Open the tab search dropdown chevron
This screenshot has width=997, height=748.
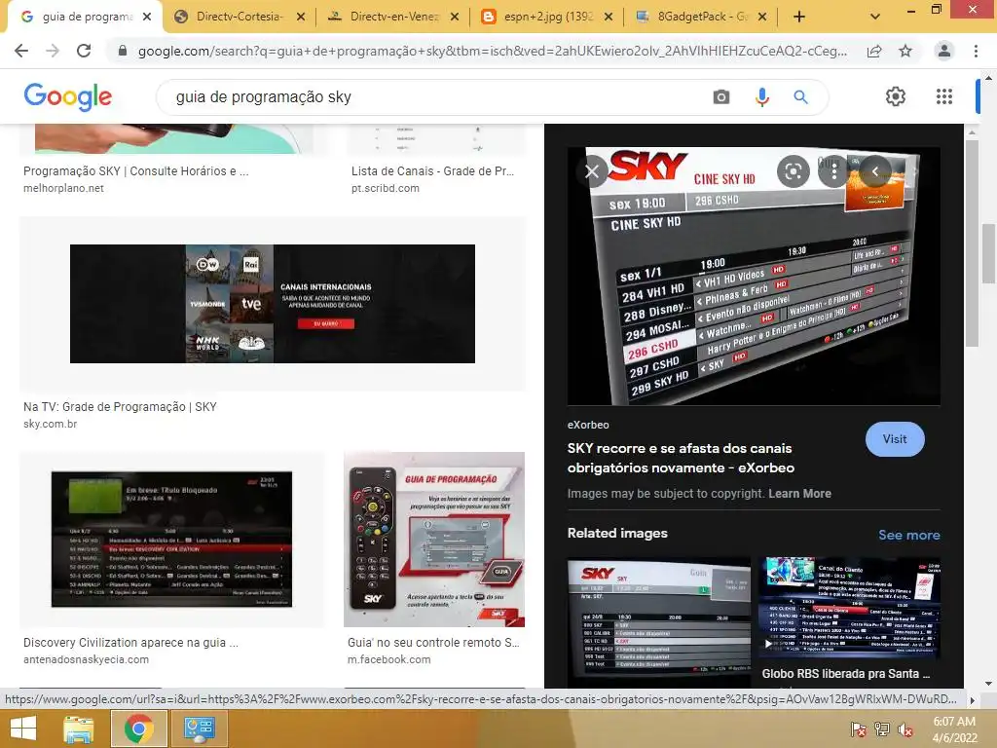click(875, 17)
